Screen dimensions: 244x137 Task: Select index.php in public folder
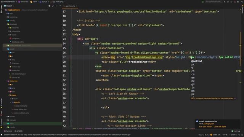tap(15, 70)
